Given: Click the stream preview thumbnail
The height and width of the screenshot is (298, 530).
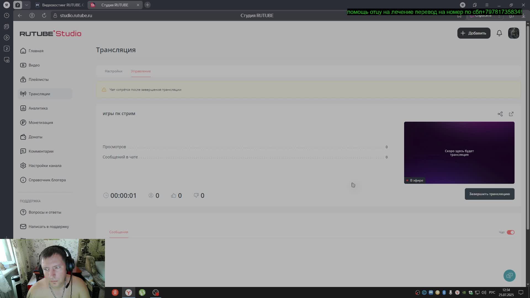Looking at the screenshot, I should (459, 153).
